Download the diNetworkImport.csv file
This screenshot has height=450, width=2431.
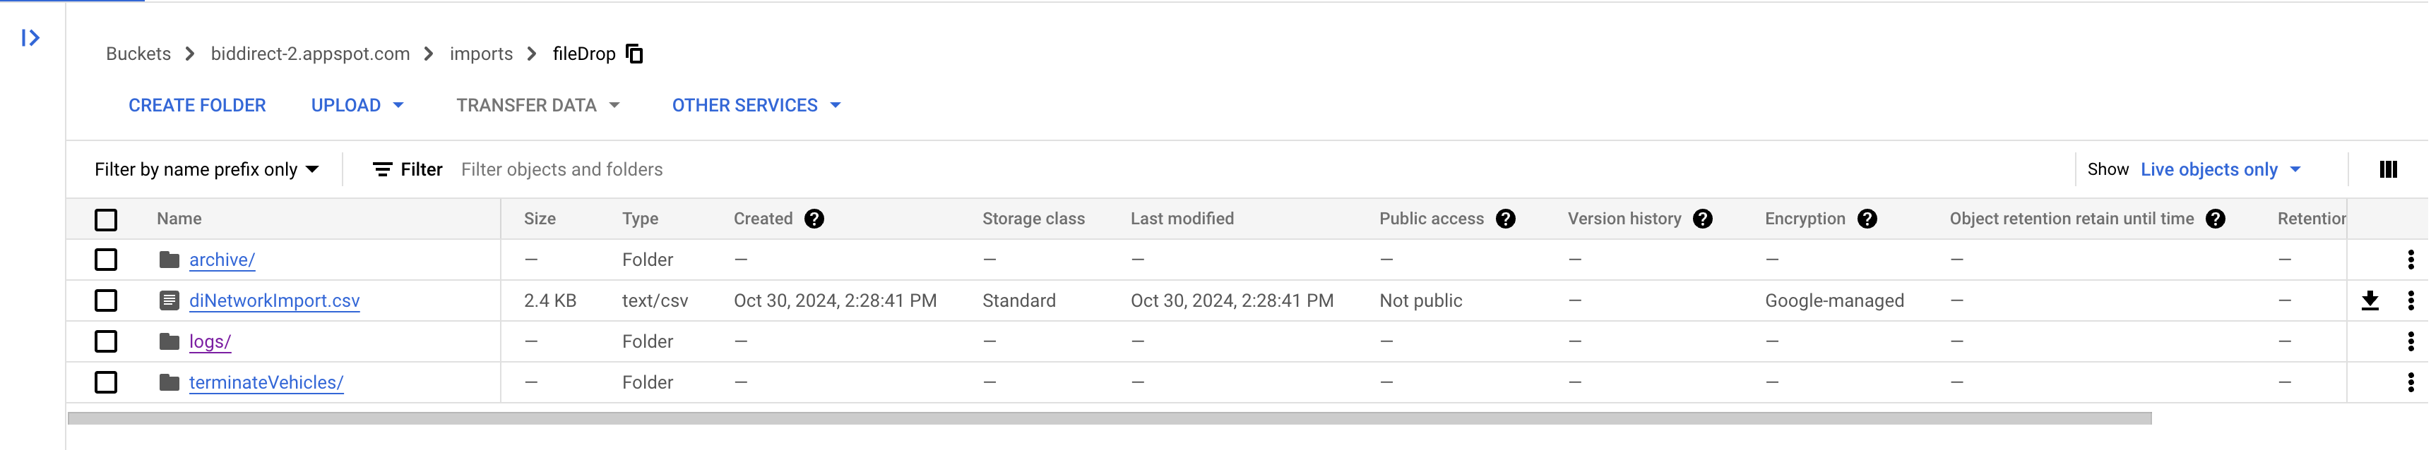click(2370, 300)
